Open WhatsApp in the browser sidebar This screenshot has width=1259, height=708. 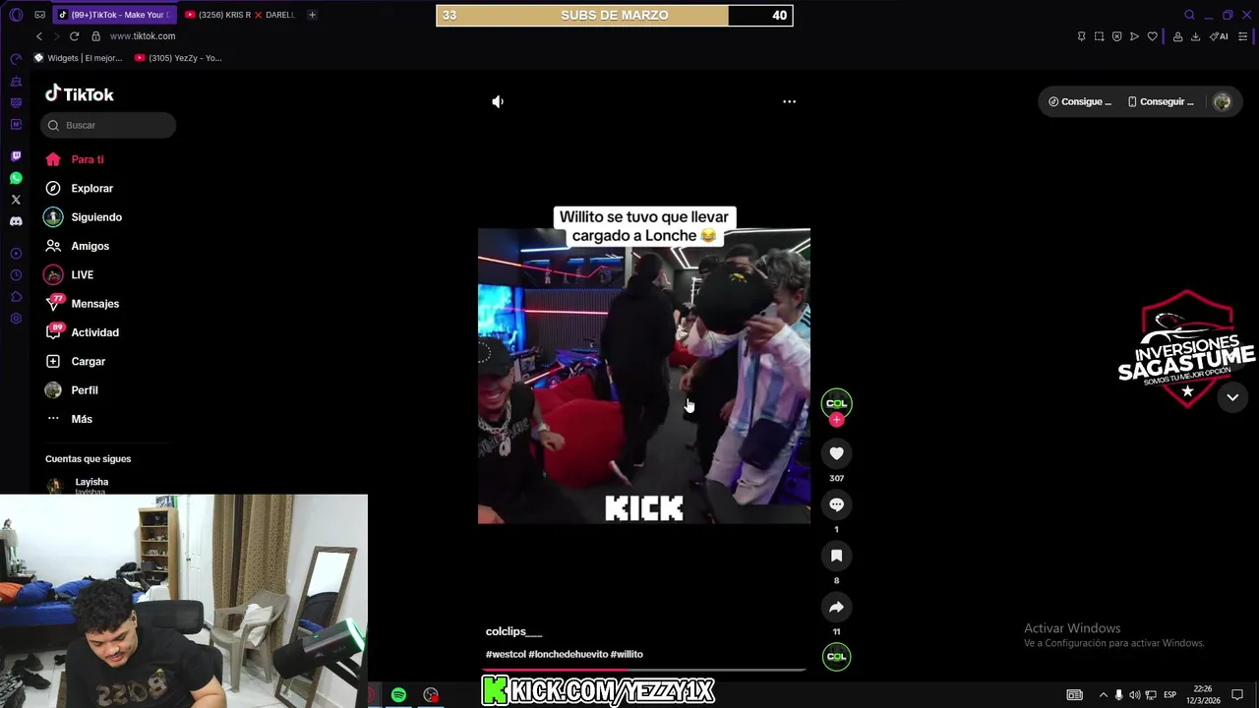16,178
